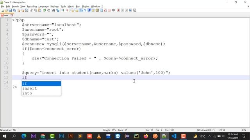Place cursor in the $query line
This screenshot has width=250, height=140.
96,73
